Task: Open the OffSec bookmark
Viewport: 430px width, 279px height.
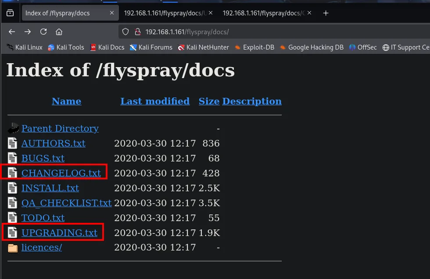Action: (x=363, y=47)
